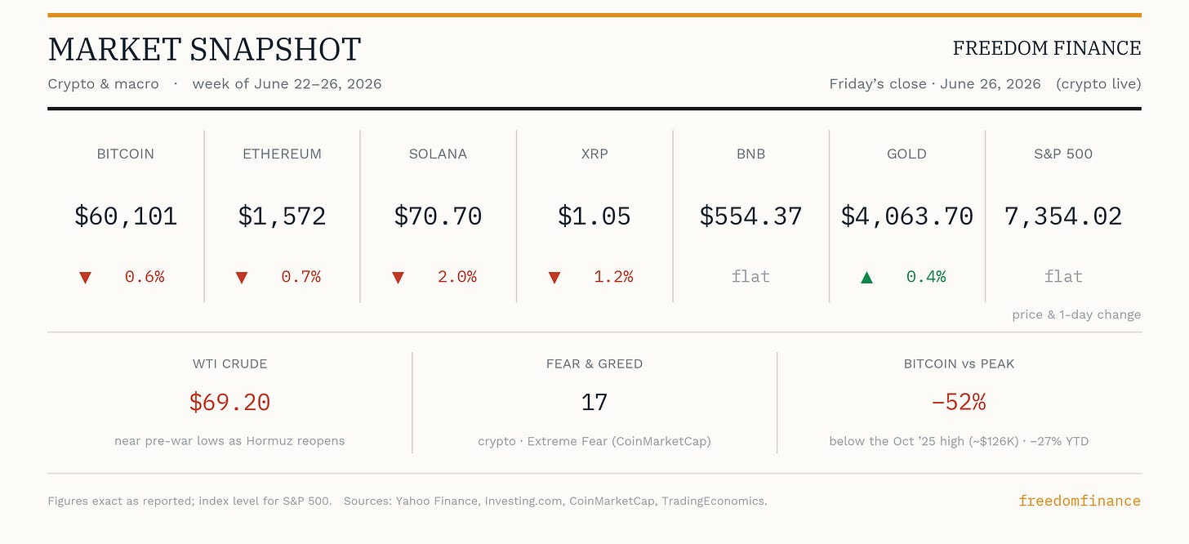Click the flat label under BNB
Image resolution: width=1189 pixels, height=544 pixels.
(750, 277)
